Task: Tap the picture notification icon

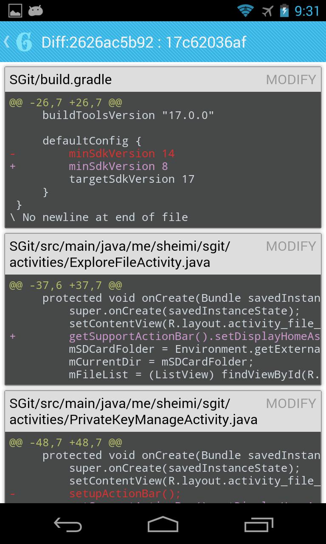Action: [x=15, y=11]
